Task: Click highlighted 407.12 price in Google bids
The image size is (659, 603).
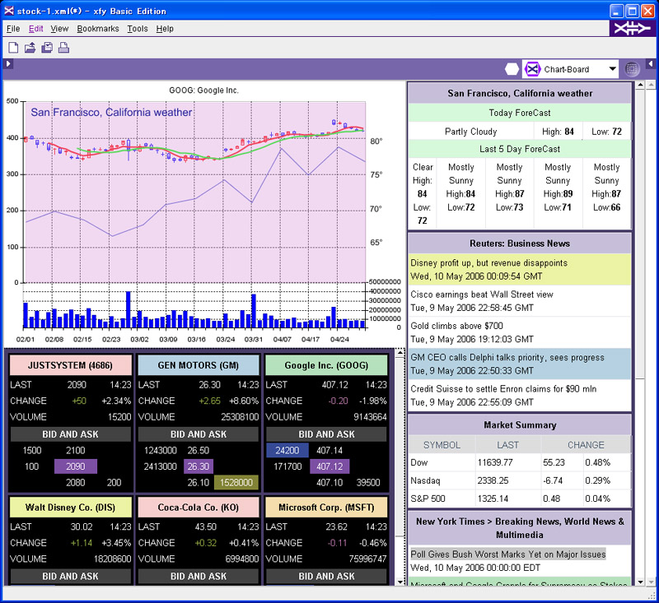Action: pyautogui.click(x=329, y=466)
